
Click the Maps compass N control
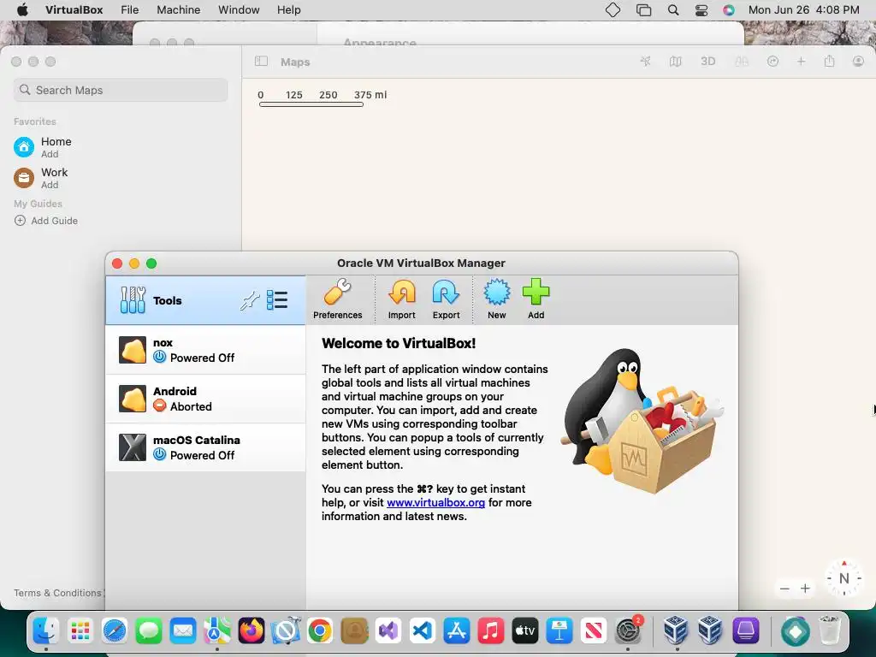(843, 578)
